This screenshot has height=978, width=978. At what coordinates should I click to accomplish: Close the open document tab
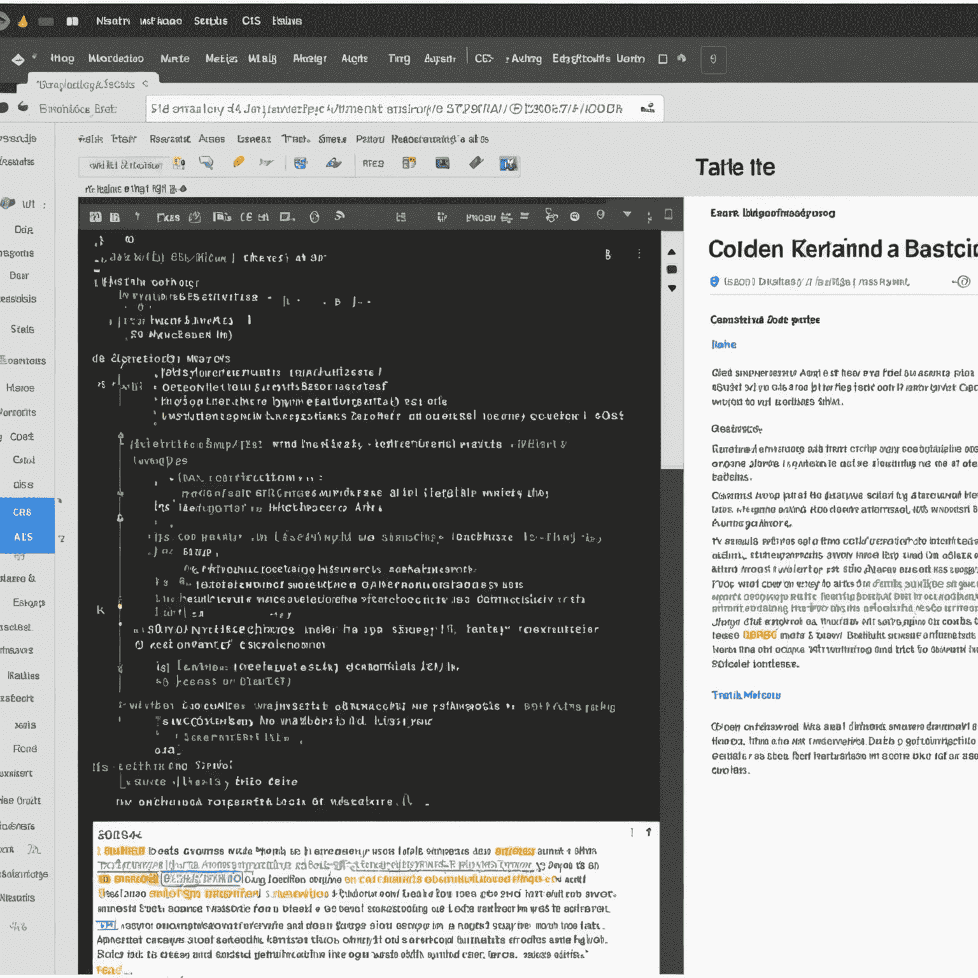pyautogui.click(x=146, y=83)
